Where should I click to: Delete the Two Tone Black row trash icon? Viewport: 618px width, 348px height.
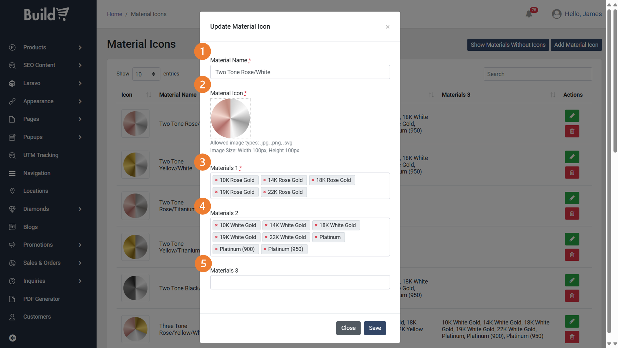pyautogui.click(x=572, y=296)
